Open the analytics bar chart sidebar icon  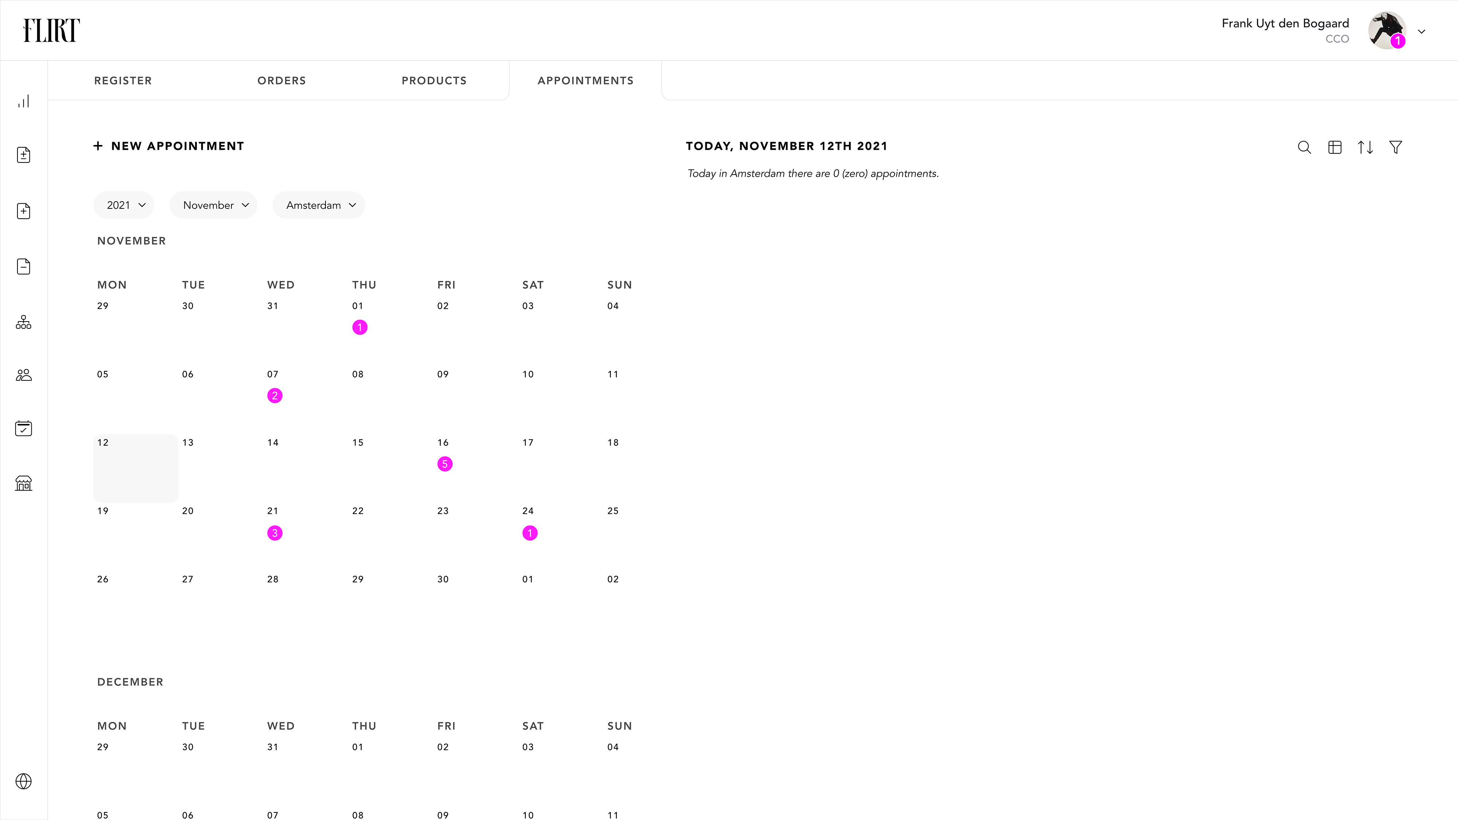coord(23,101)
